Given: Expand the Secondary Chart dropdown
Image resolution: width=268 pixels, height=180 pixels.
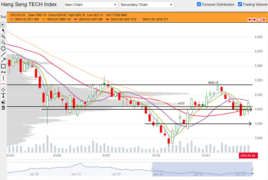Looking at the screenshot, I should pyautogui.click(x=147, y=5).
